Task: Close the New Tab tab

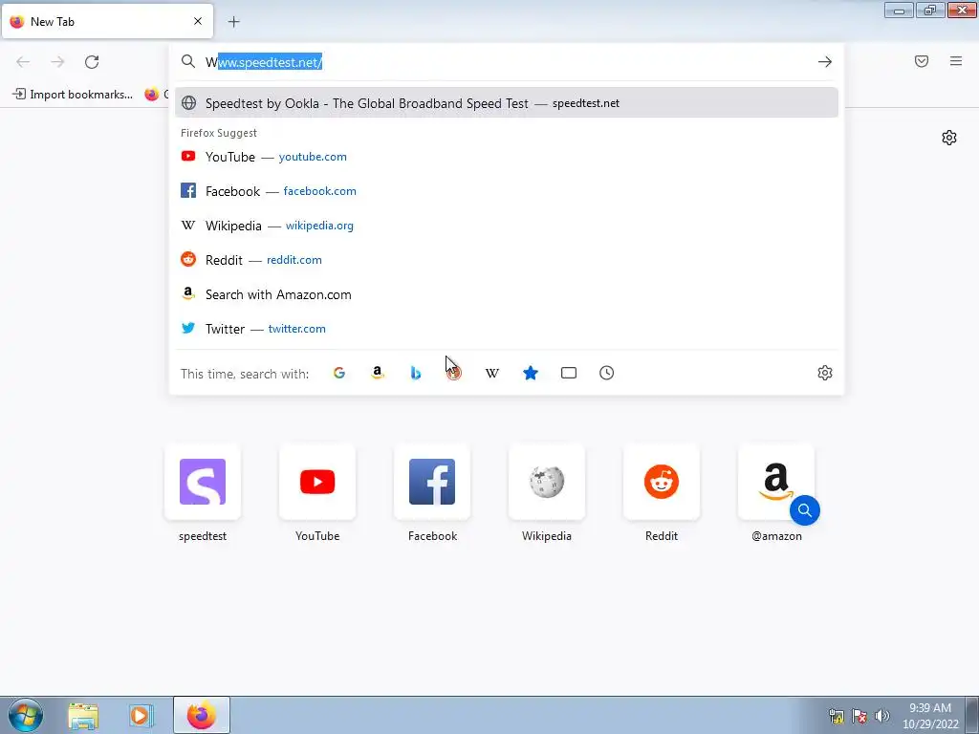Action: [198, 21]
